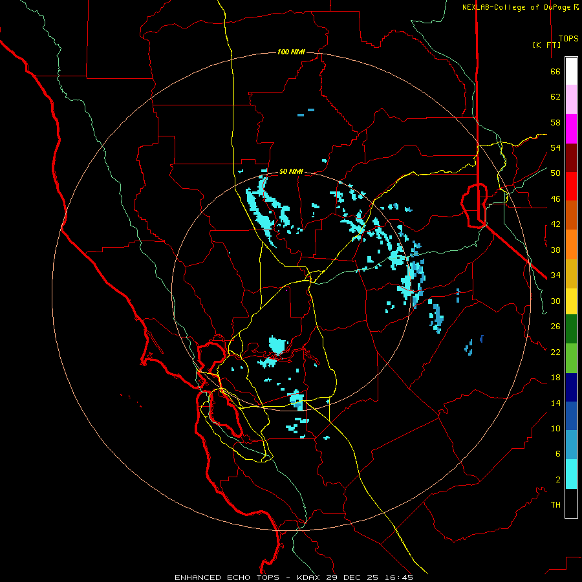The width and height of the screenshot is (582, 582).
Task: Click the gold legend swatch
Action: [x=571, y=274]
